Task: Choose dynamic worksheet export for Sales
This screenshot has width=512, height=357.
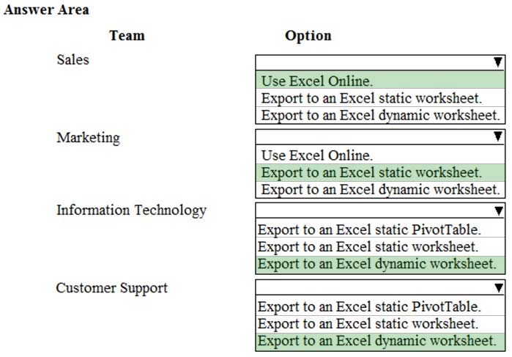Action: click(x=380, y=115)
